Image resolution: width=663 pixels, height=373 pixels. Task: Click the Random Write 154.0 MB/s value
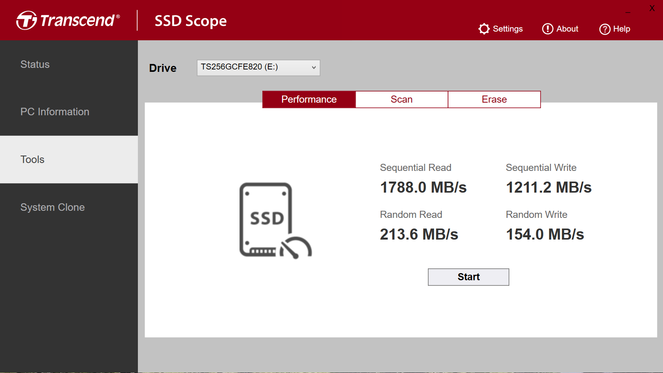(x=545, y=234)
